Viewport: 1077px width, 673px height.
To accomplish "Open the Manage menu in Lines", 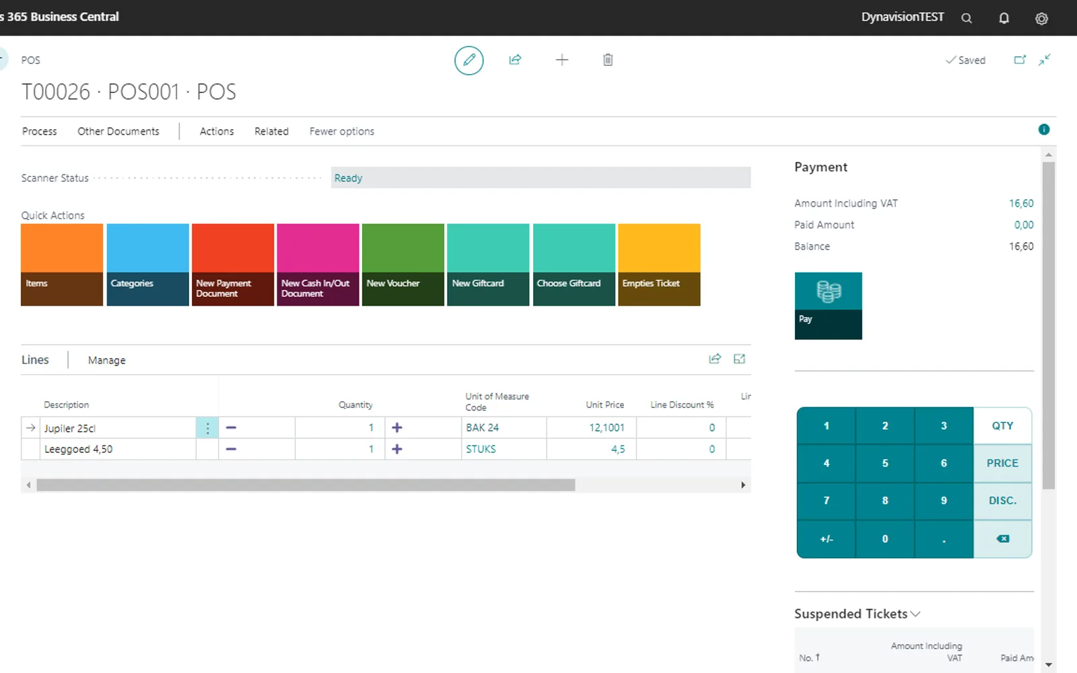I will (x=107, y=360).
